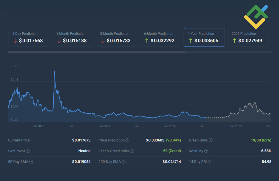
Task: Click Fear & Greed Index help icon
Action: click(132, 151)
